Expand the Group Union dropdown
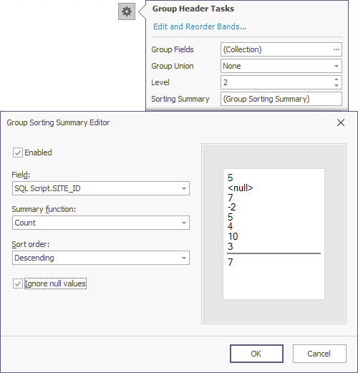The image size is (358, 373). 337,66
